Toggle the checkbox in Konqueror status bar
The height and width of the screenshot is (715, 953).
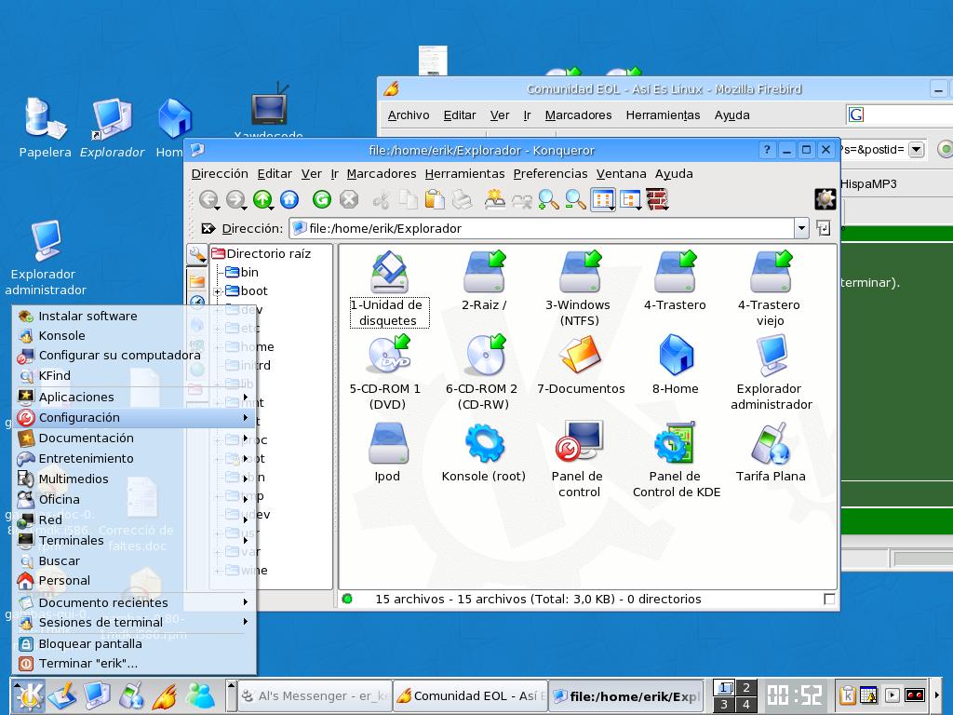coord(829,600)
